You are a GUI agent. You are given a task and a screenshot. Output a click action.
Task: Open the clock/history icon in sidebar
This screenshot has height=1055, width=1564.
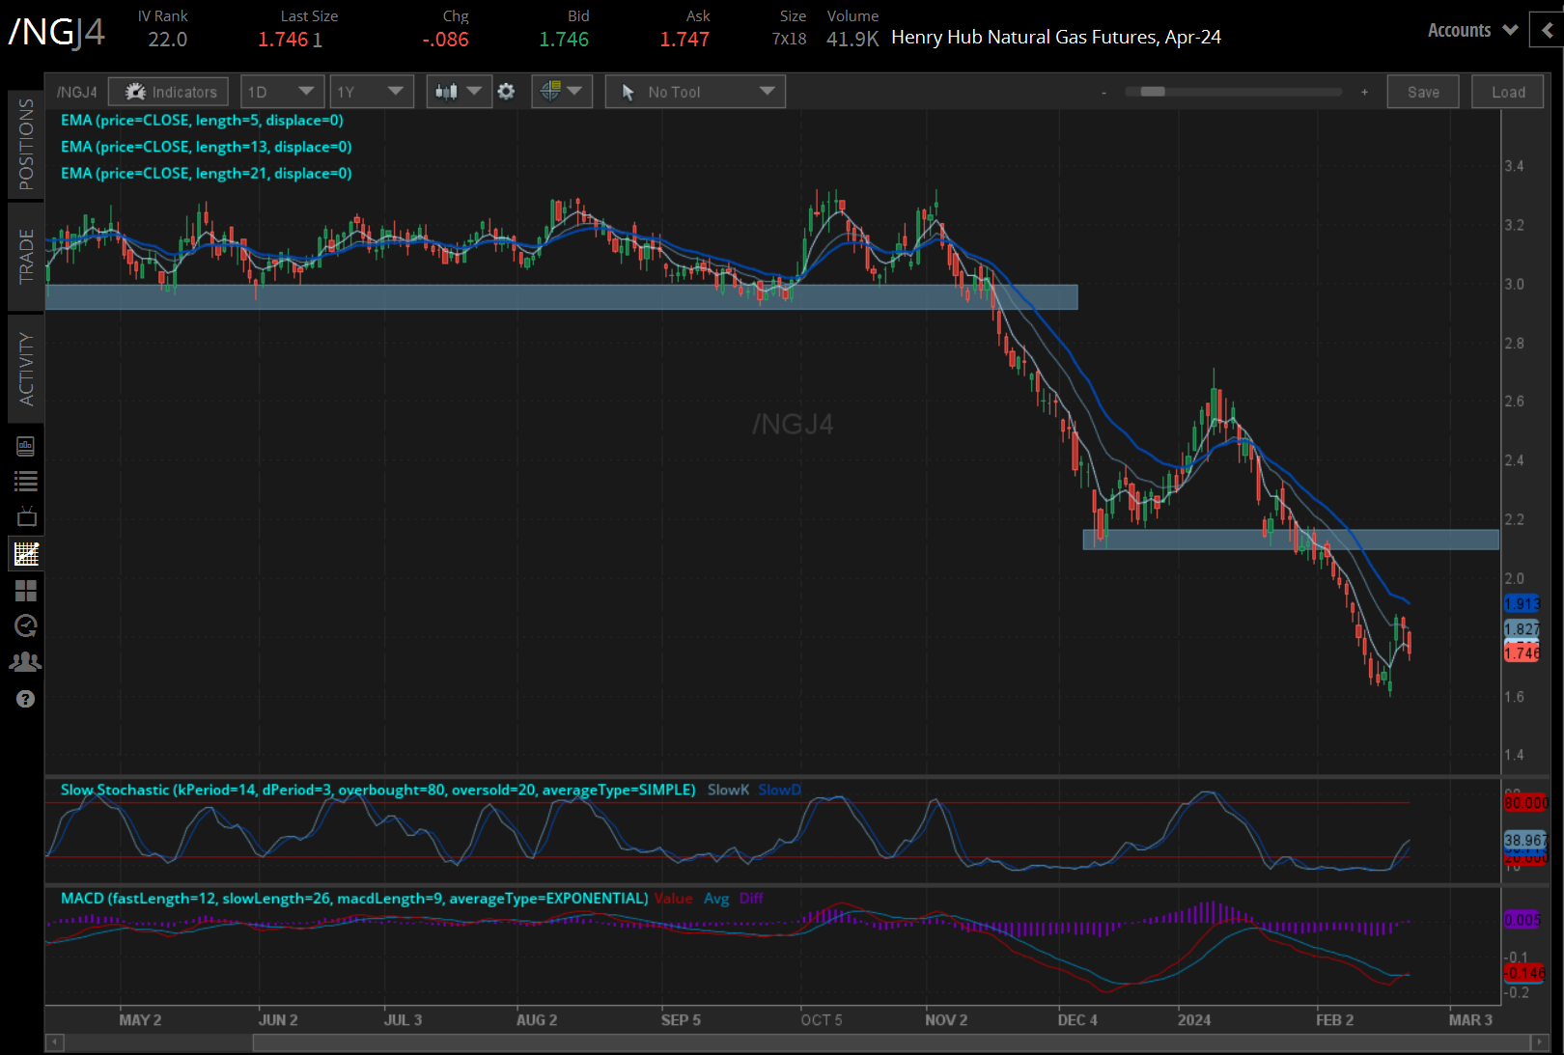pos(26,626)
